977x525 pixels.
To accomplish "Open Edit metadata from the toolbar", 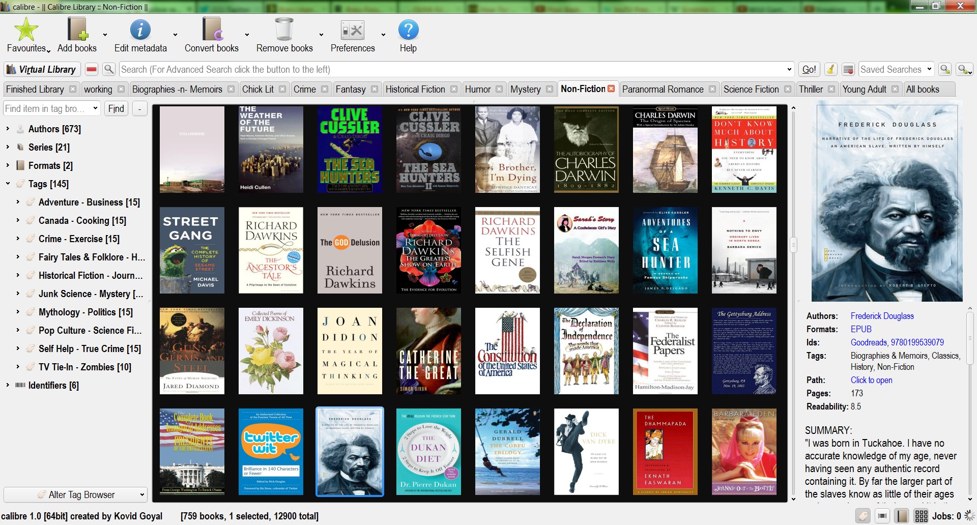I will point(140,30).
